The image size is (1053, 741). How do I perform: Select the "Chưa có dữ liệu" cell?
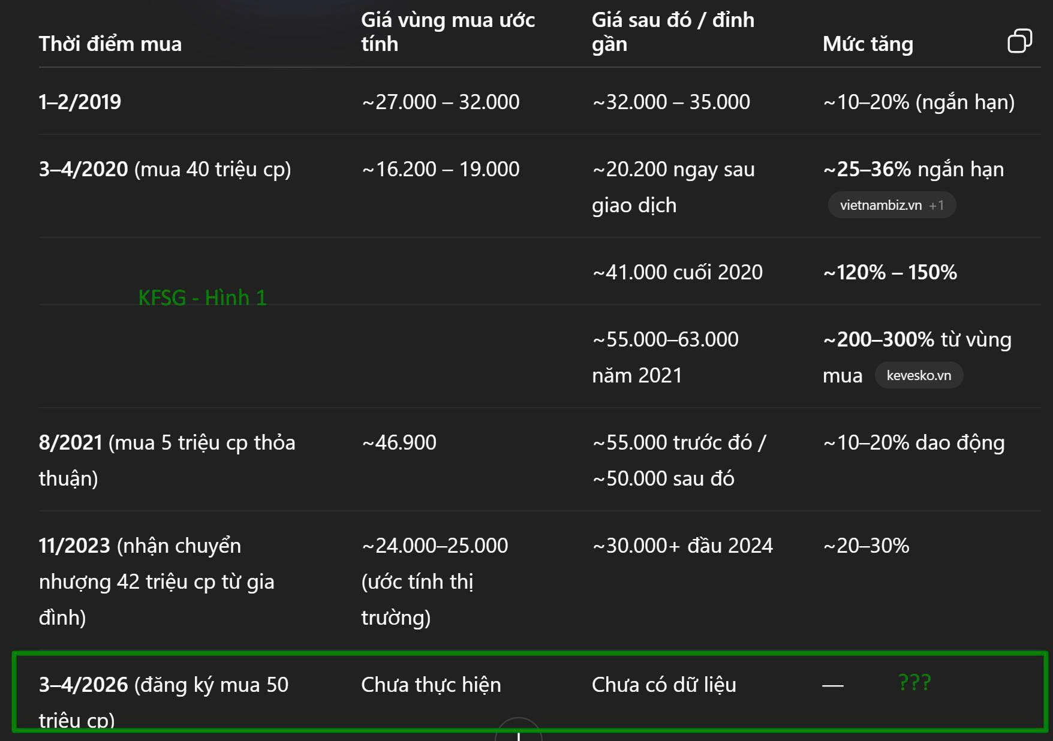click(663, 685)
